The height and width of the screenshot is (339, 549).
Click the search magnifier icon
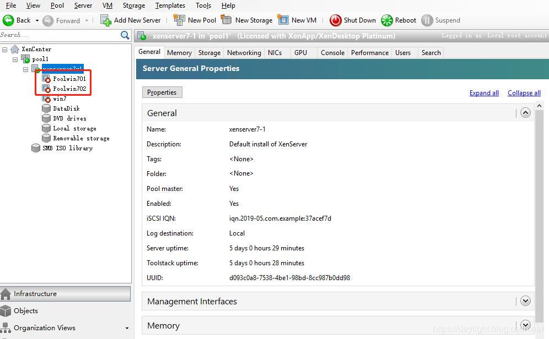click(x=125, y=35)
